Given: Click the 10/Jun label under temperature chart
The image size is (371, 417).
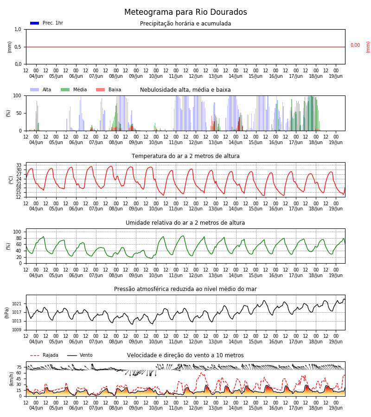Looking at the screenshot, I should (x=156, y=209).
